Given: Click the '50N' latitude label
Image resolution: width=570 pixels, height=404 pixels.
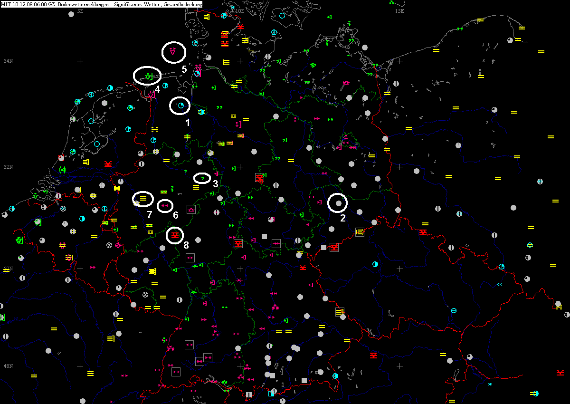Looking at the screenshot, I should [8, 269].
